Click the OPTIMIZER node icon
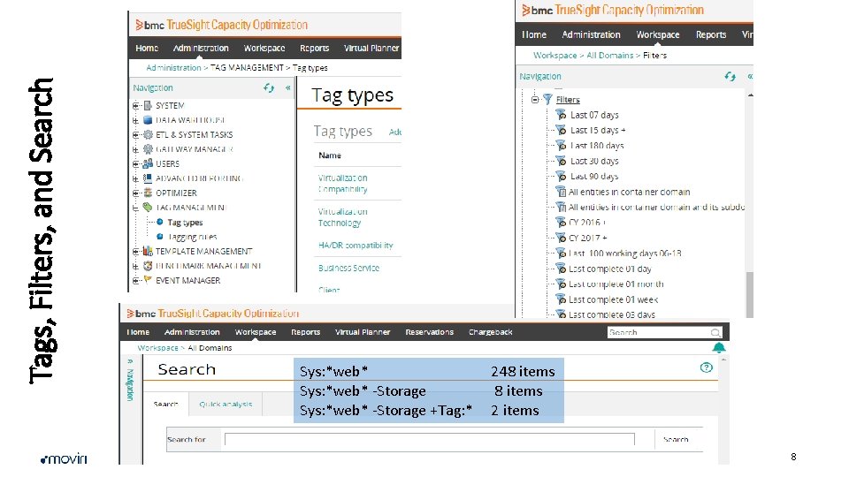Viewport: 849px width, 477px height. pyautogui.click(x=148, y=193)
